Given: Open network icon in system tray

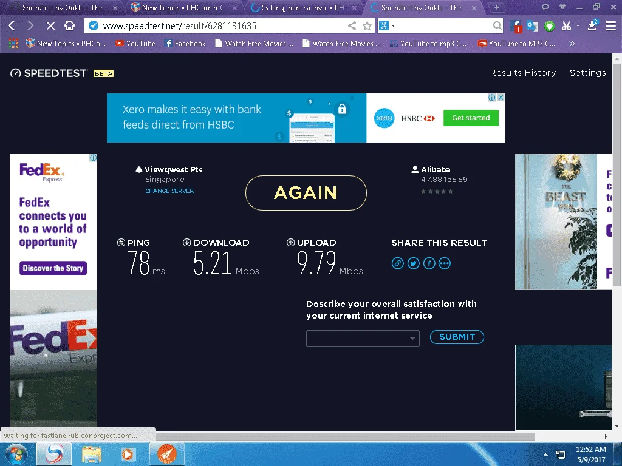Looking at the screenshot, I should pyautogui.click(x=561, y=454).
